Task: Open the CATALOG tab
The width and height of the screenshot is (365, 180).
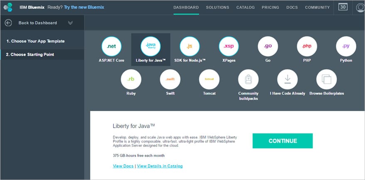Action: (246, 7)
